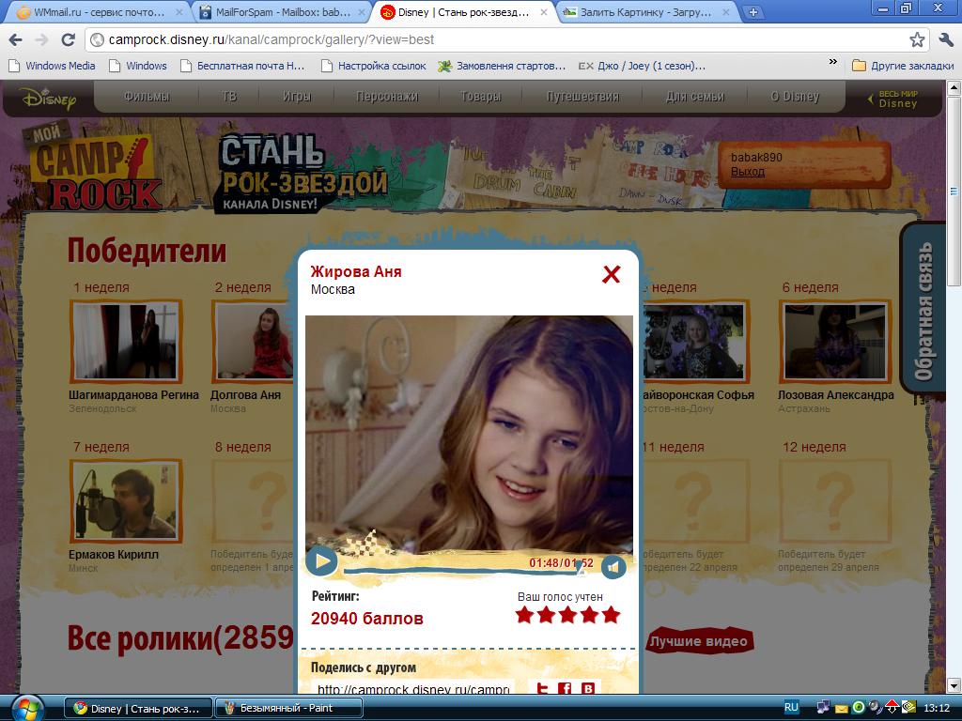This screenshot has width=962, height=721.
Task: Open the Chrome wrench menu
Action: pyautogui.click(x=945, y=39)
